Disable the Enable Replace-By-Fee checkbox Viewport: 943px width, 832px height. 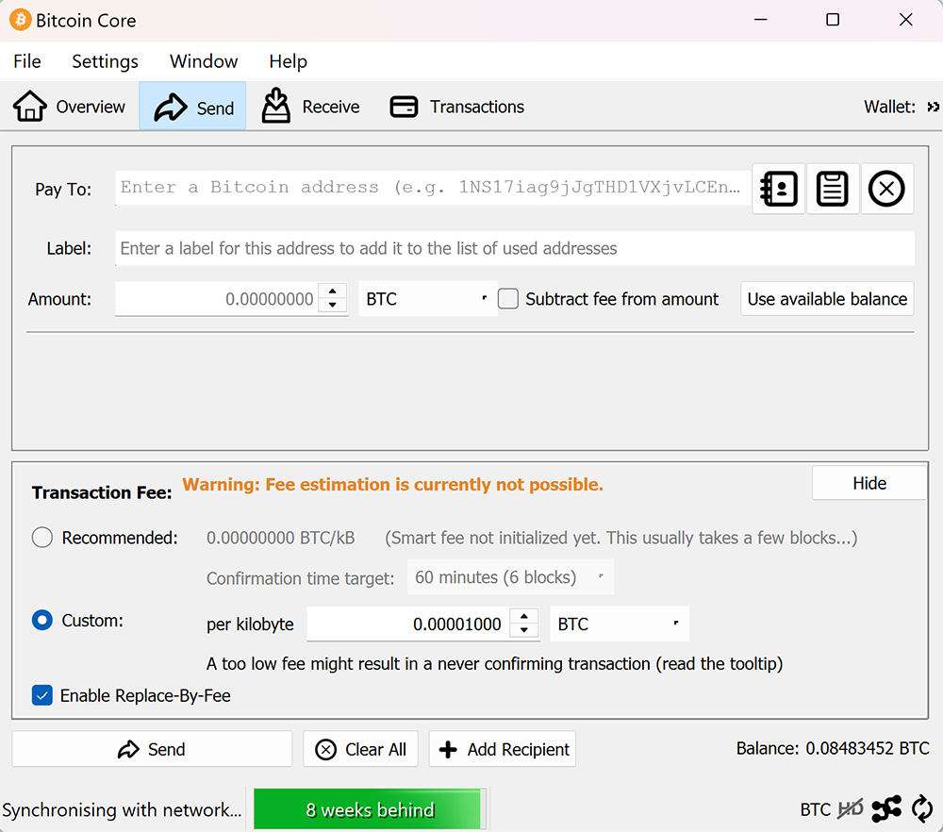[41, 695]
